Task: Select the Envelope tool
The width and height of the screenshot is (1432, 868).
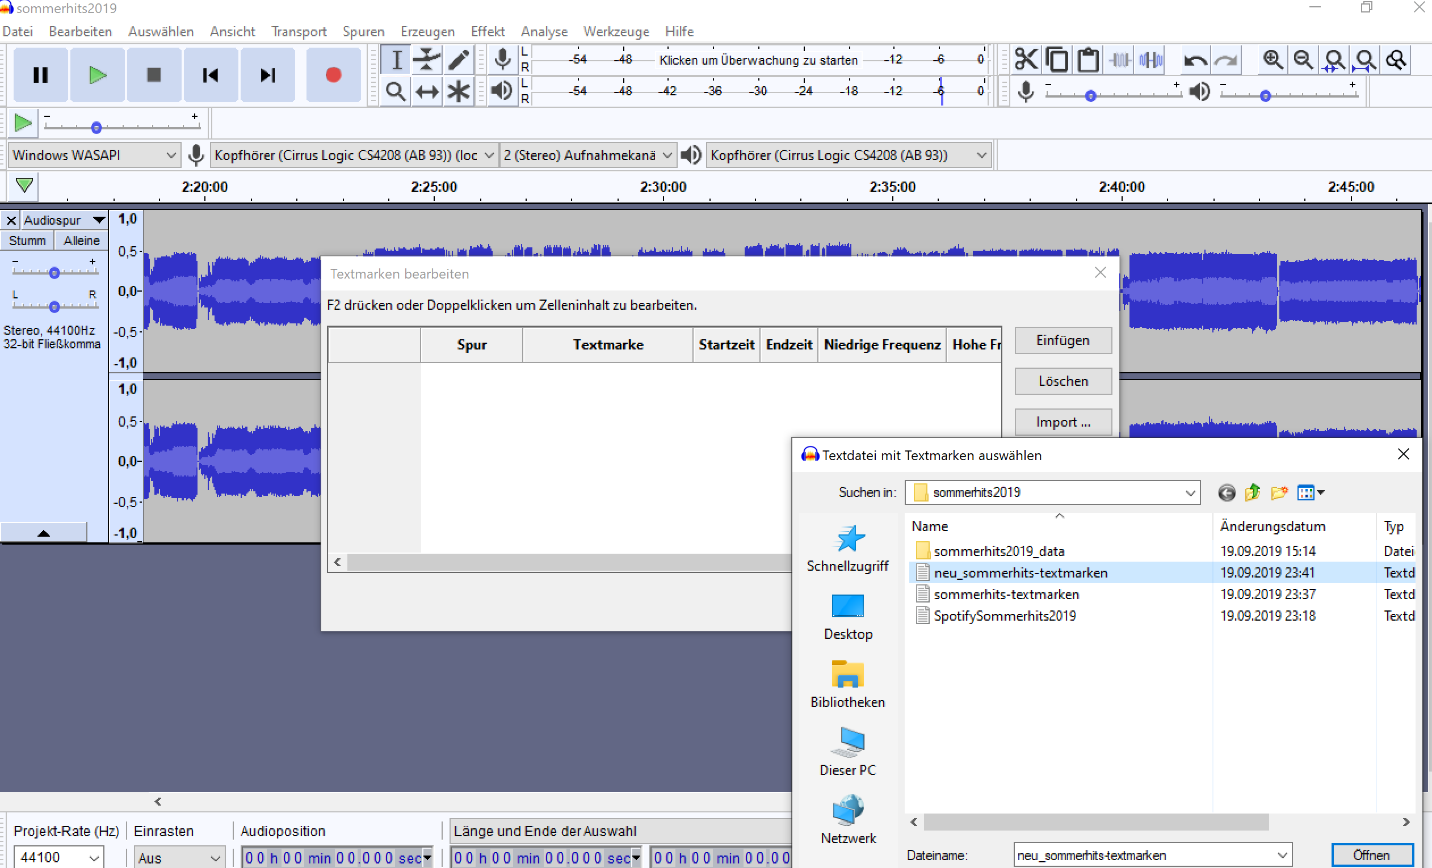Action: click(427, 60)
